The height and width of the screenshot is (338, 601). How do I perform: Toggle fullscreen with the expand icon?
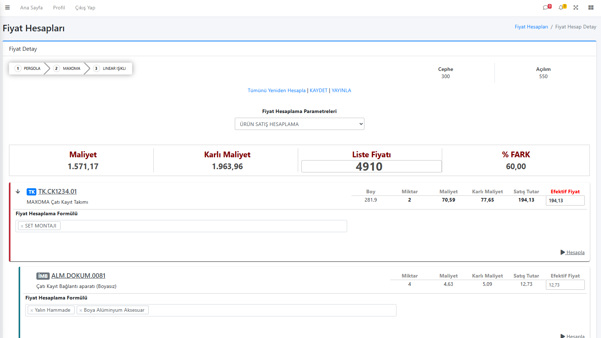pos(576,8)
